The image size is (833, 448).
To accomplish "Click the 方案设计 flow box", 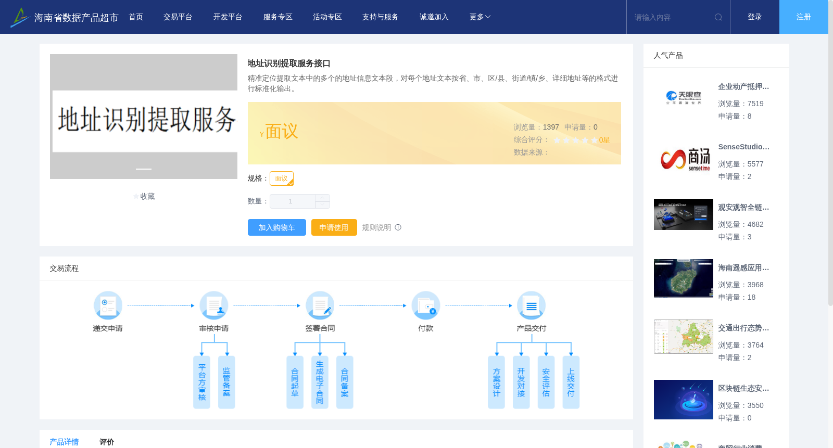I will pos(496,382).
